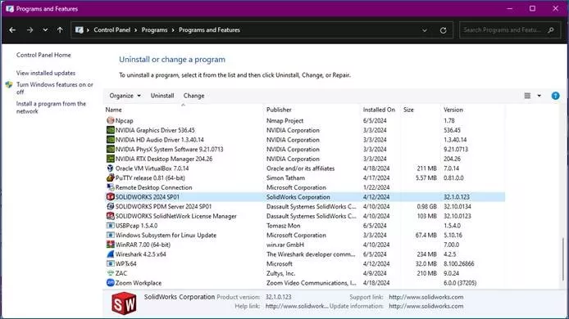
Task: Open Turn Windows features on or off
Action: click(x=55, y=88)
